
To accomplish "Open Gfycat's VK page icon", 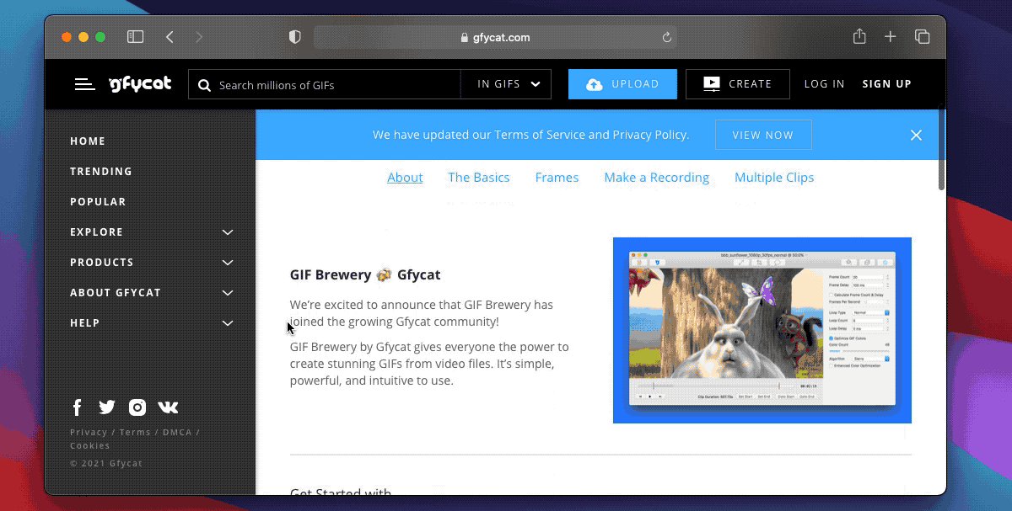I will click(x=168, y=407).
